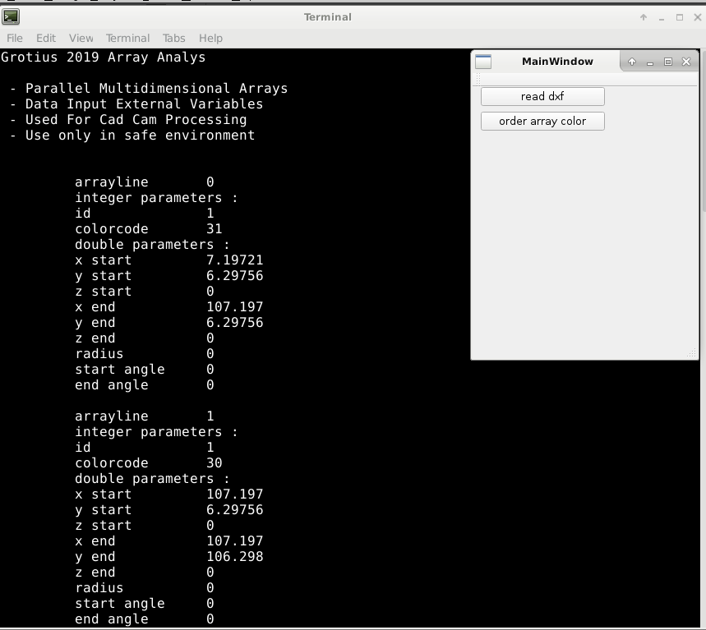Click the Terminal window's up-arrow shade icon
Screen dimensions: 706x630
pyautogui.click(x=644, y=17)
